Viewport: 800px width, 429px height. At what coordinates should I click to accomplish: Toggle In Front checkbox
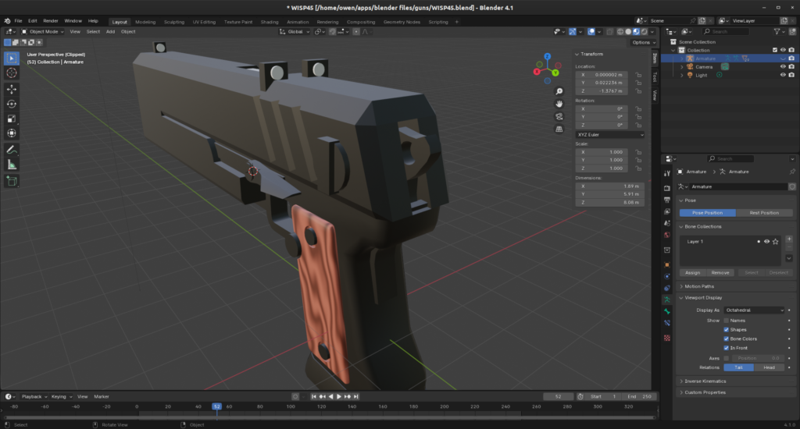(726, 348)
